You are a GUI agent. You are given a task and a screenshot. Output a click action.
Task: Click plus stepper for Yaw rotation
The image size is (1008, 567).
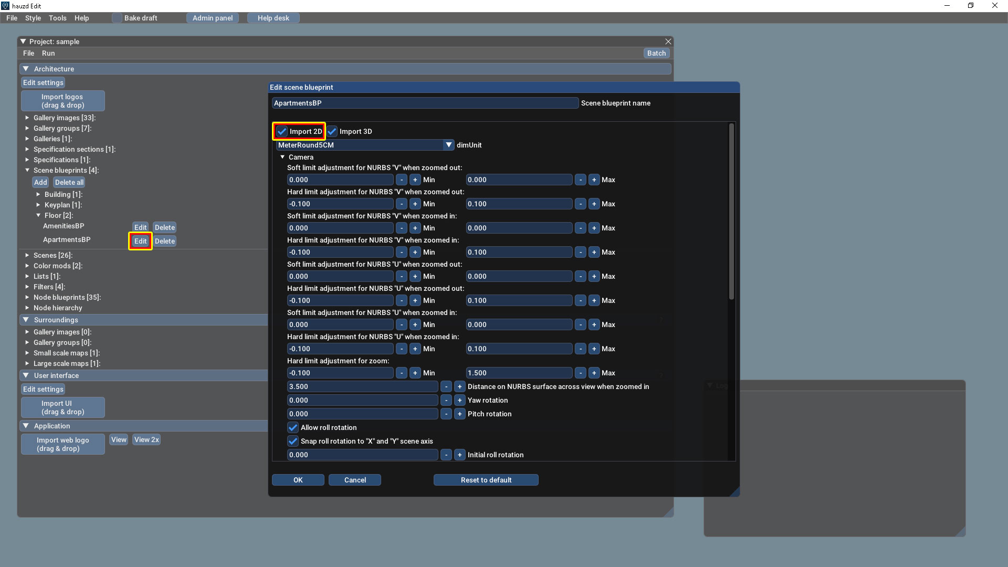point(459,400)
